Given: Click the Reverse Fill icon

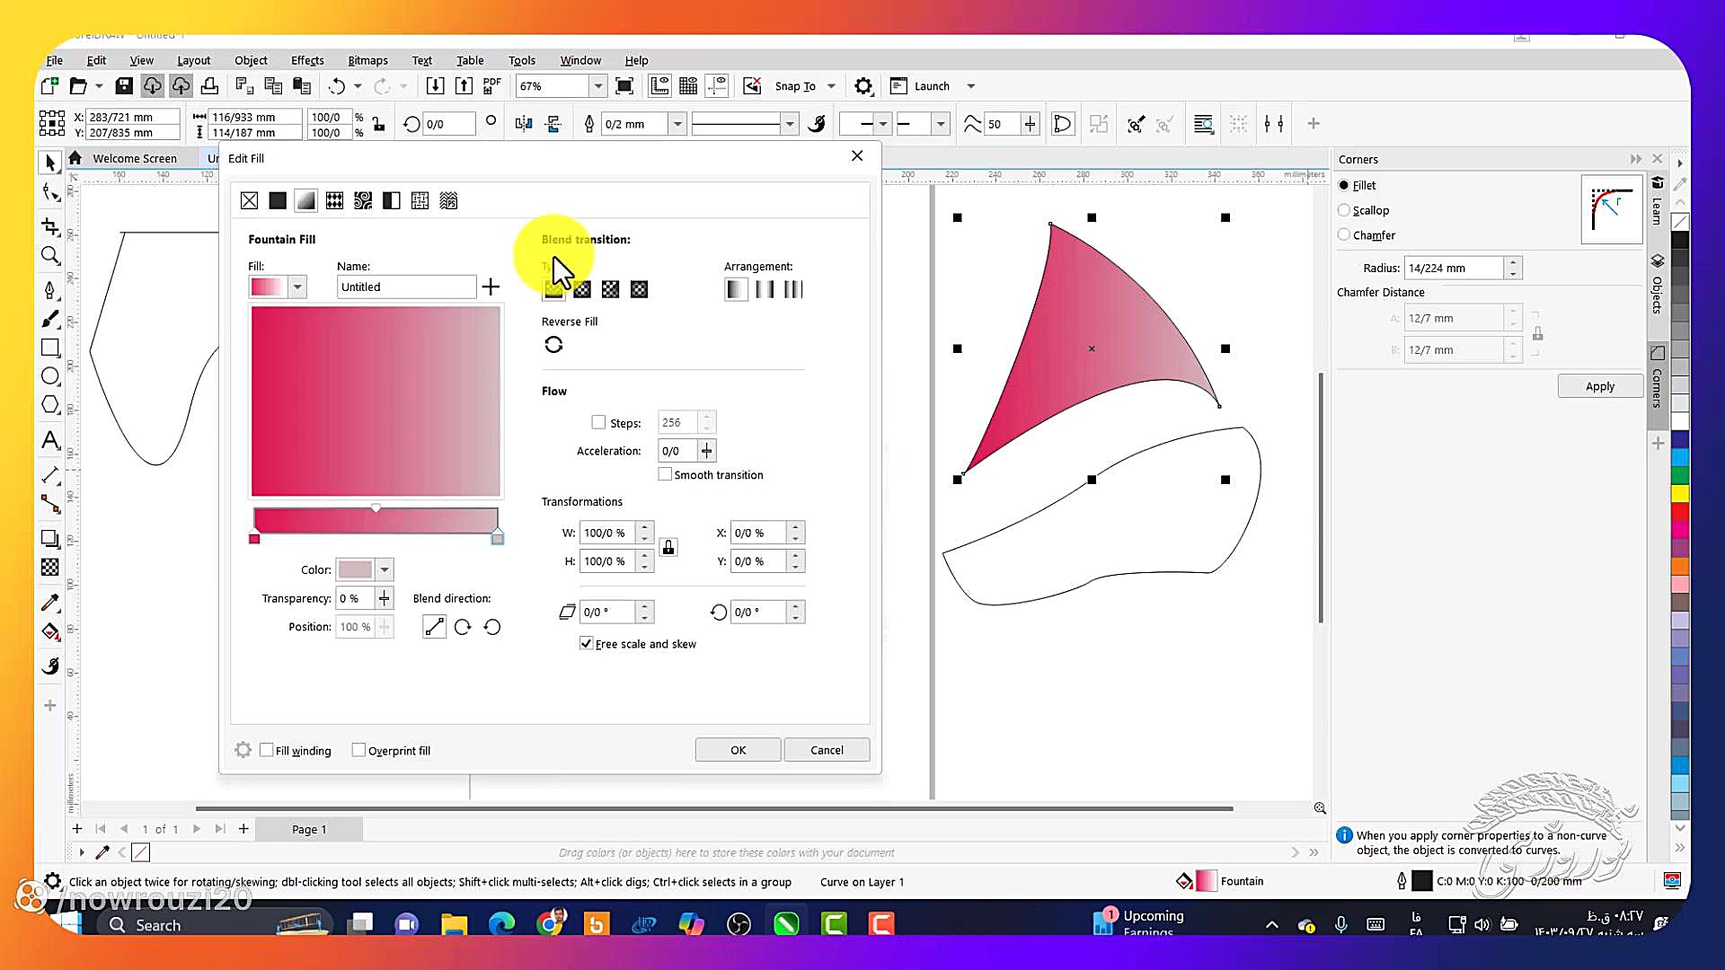Looking at the screenshot, I should (x=553, y=345).
